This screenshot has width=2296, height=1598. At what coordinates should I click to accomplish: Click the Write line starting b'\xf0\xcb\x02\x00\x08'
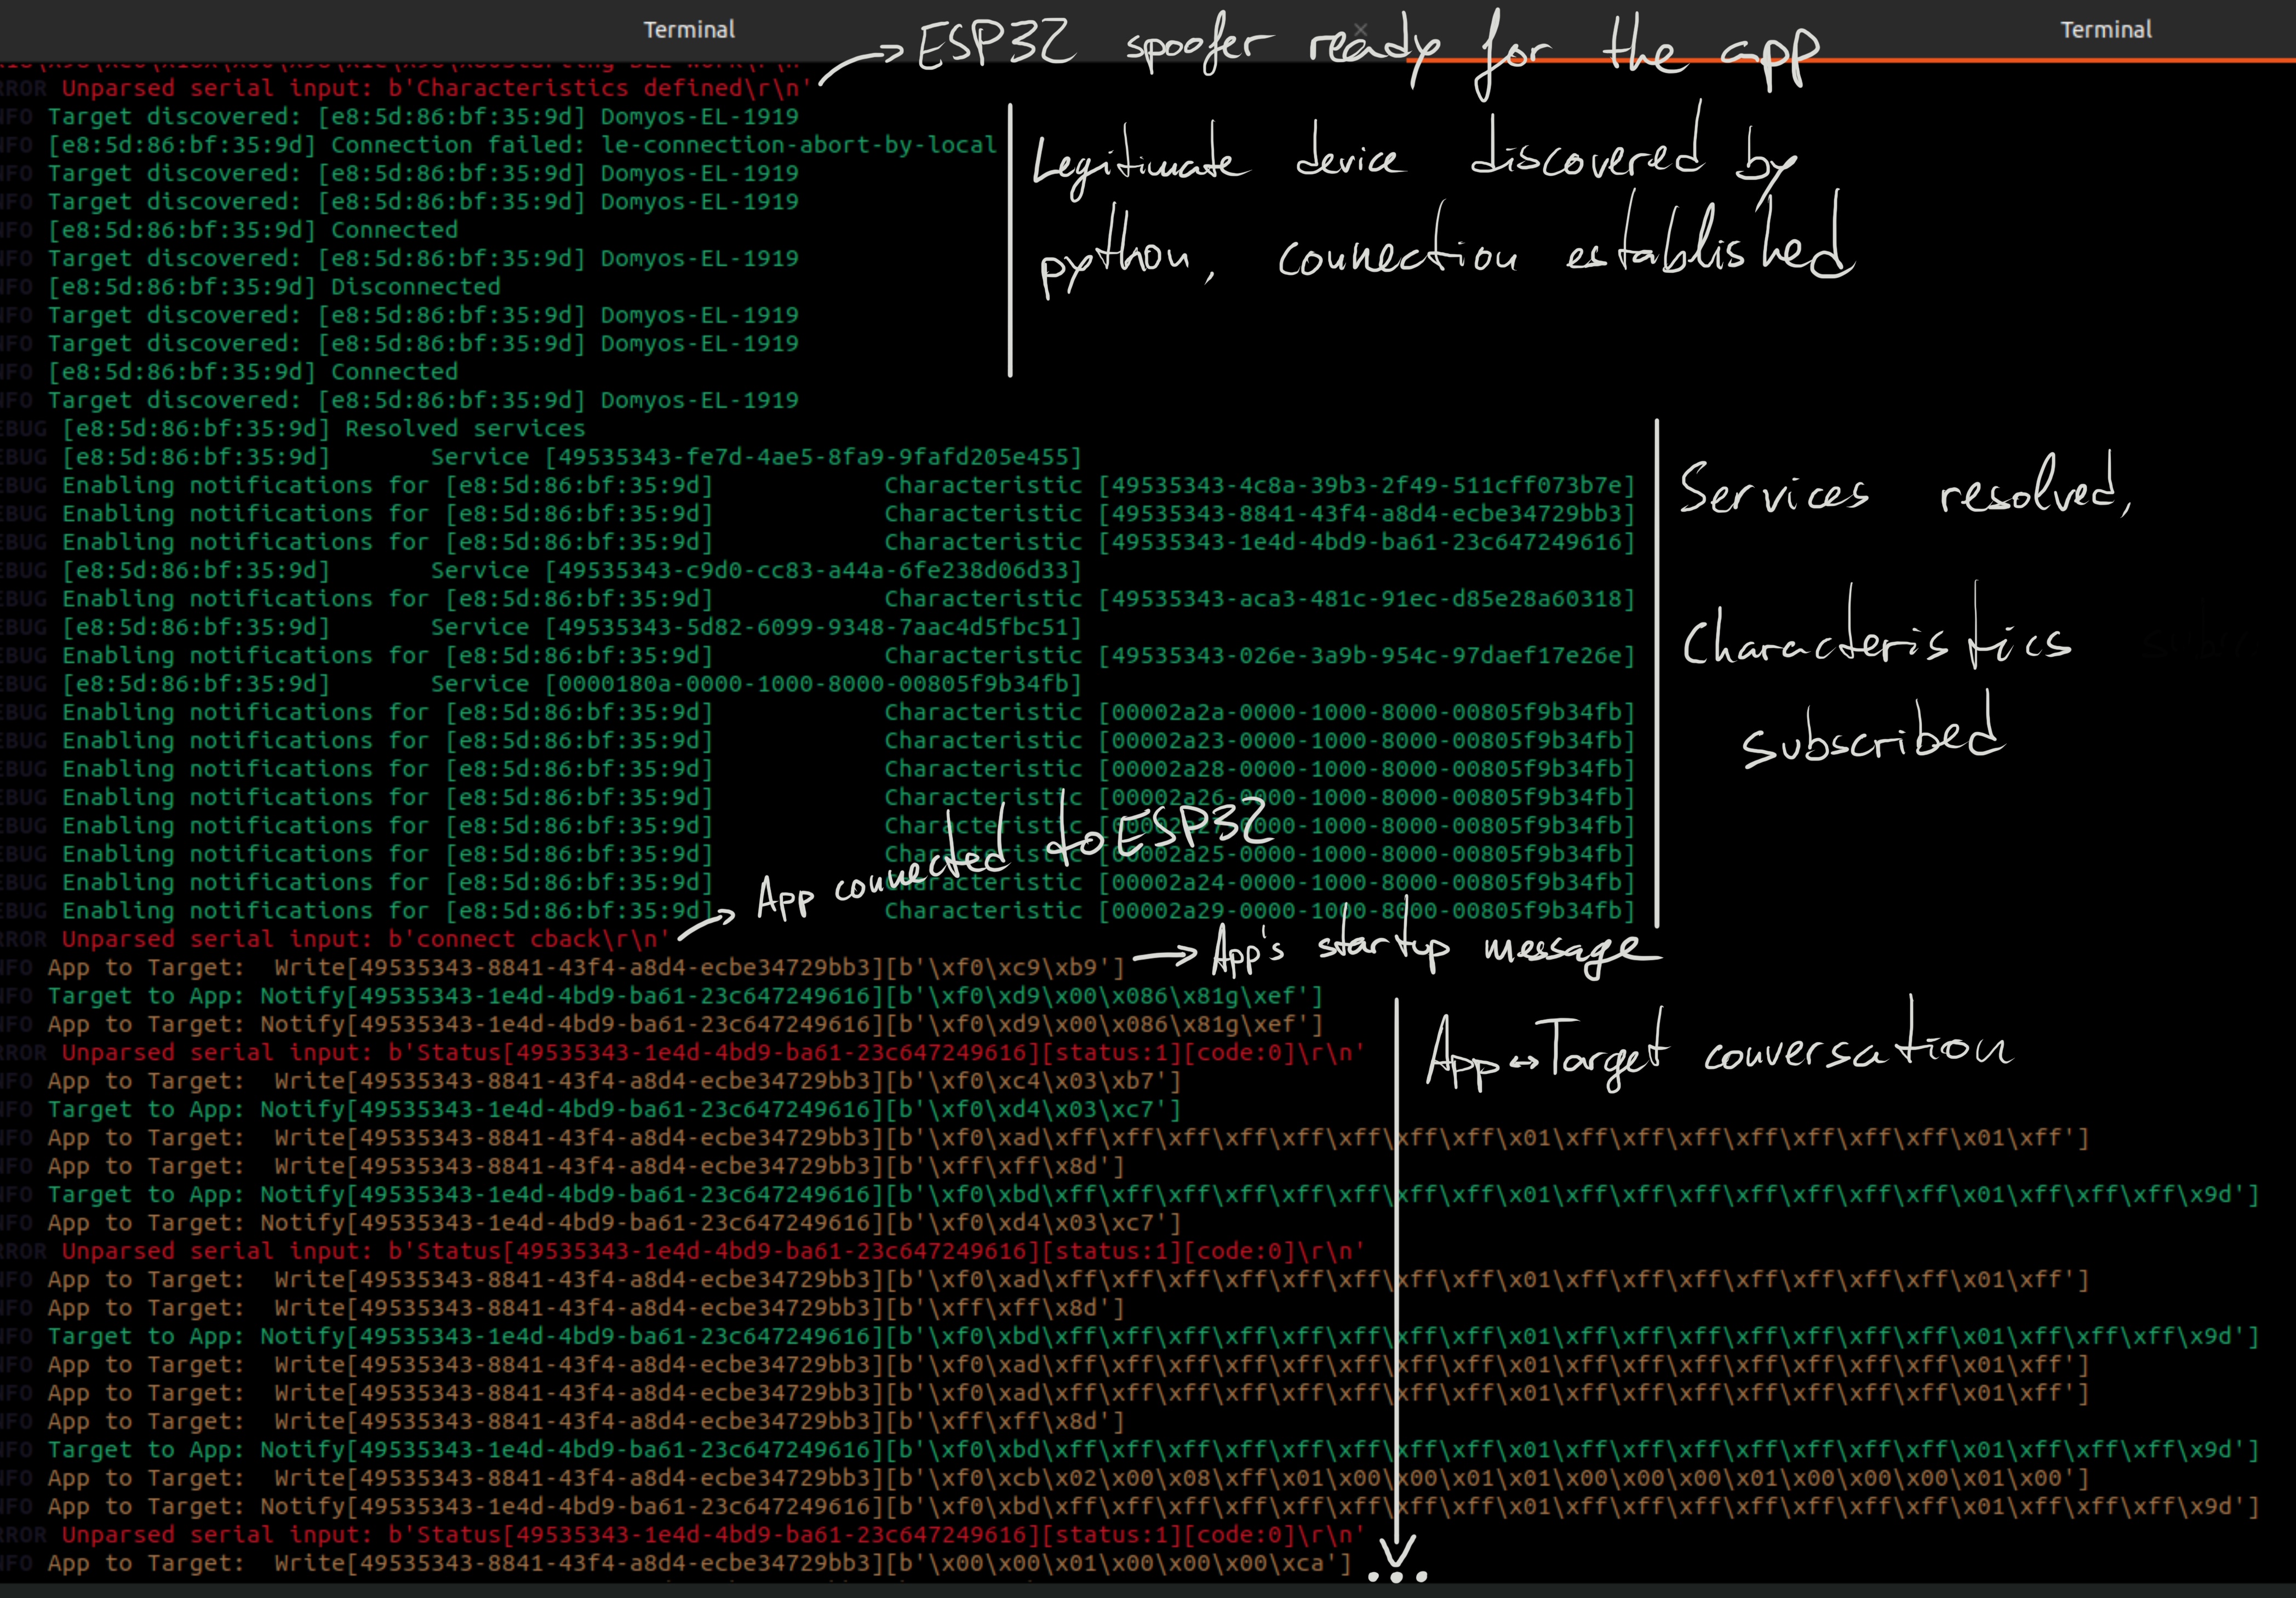click(1044, 1478)
